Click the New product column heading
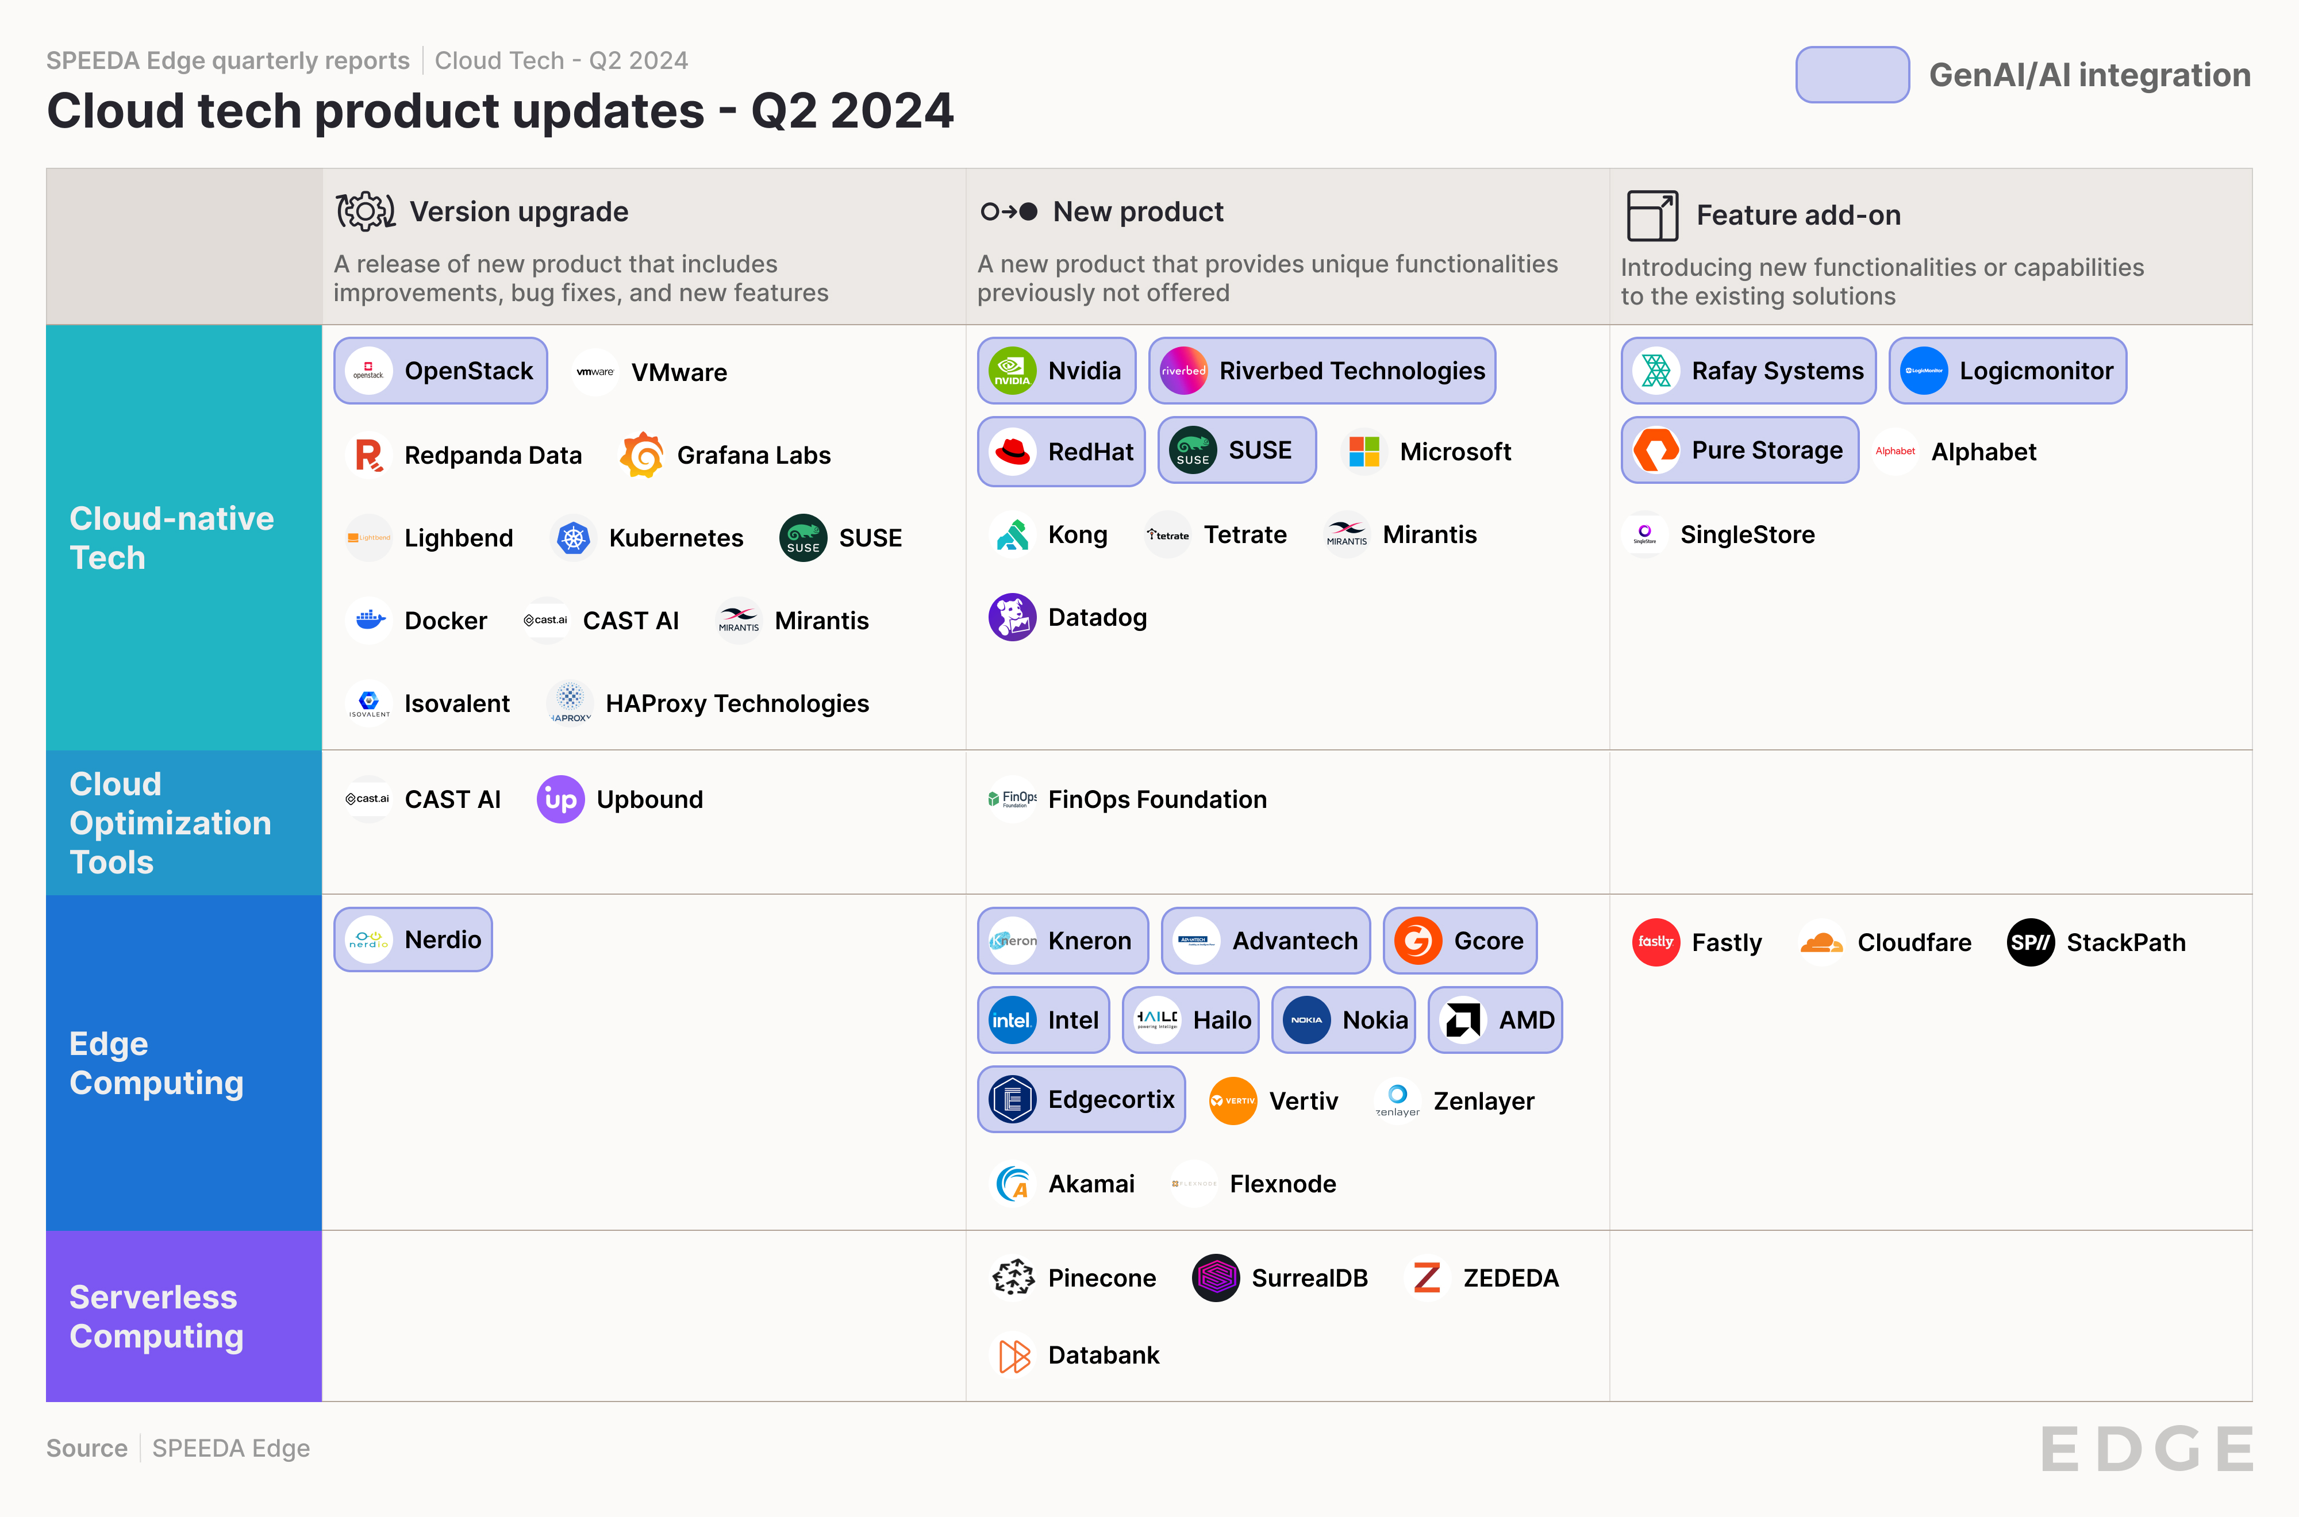Viewport: 2299px width, 1517px height. point(1138,211)
